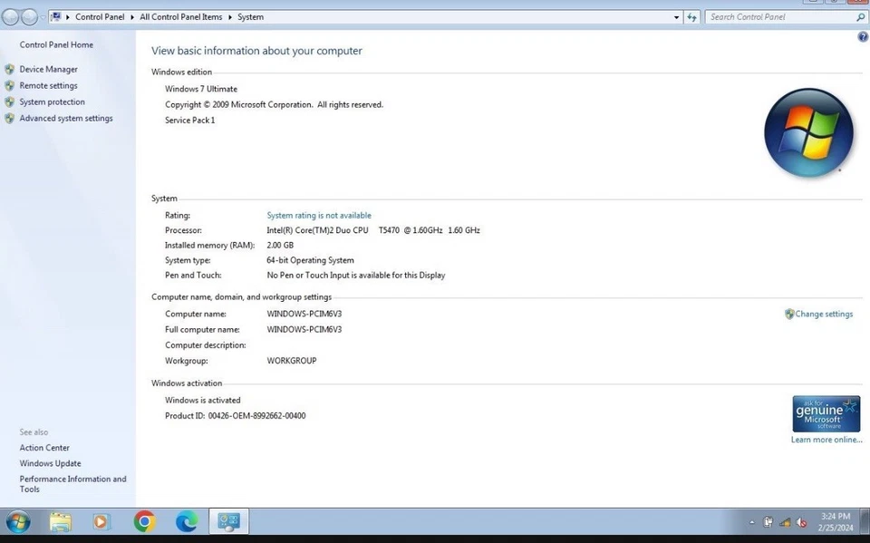Click the 'ask for genuine Microsoft software' logo
Viewport: 870px width, 543px height.
tap(826, 412)
